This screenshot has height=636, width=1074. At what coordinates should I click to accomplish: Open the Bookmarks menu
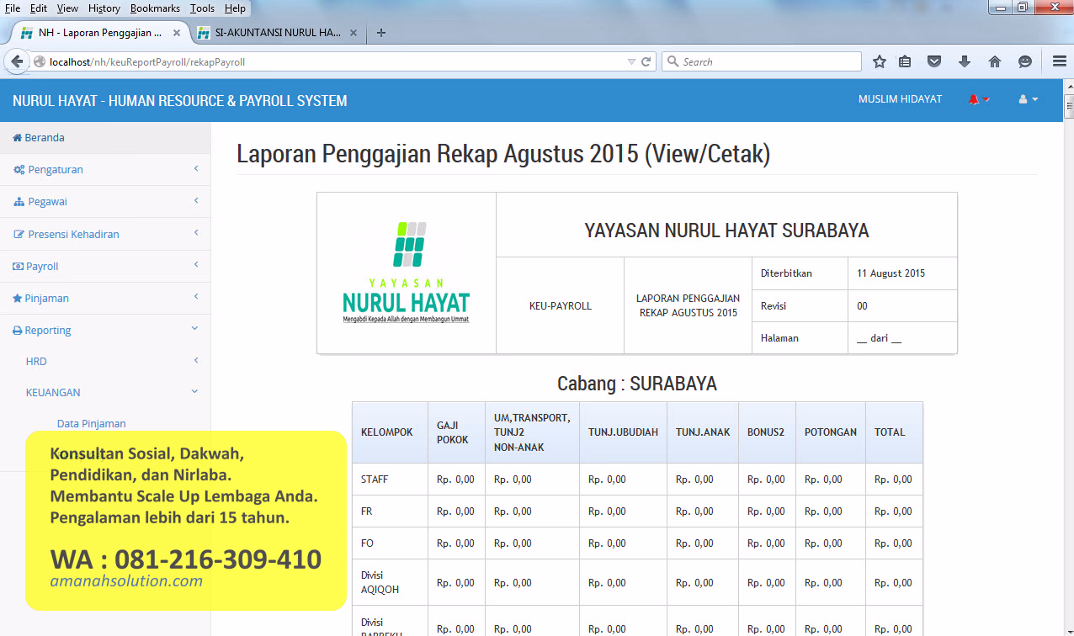coord(155,8)
